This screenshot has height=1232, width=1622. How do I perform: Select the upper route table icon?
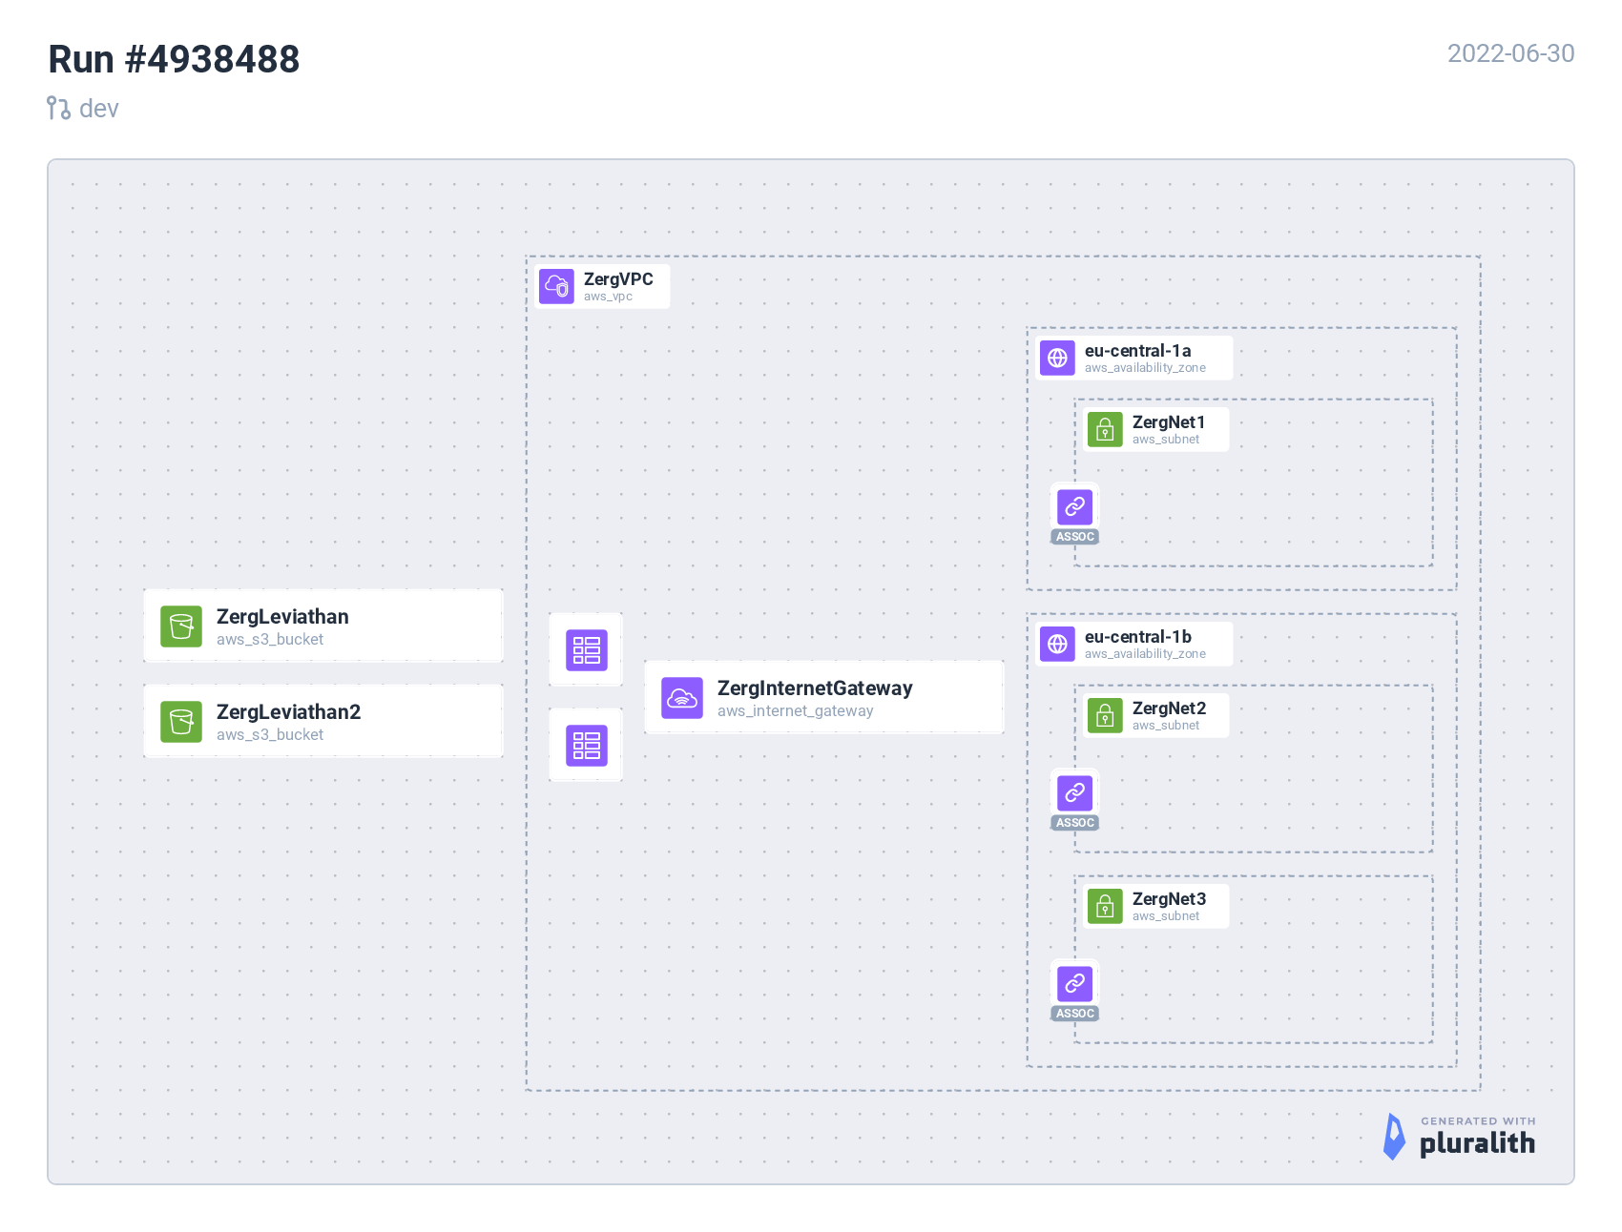pyautogui.click(x=586, y=650)
